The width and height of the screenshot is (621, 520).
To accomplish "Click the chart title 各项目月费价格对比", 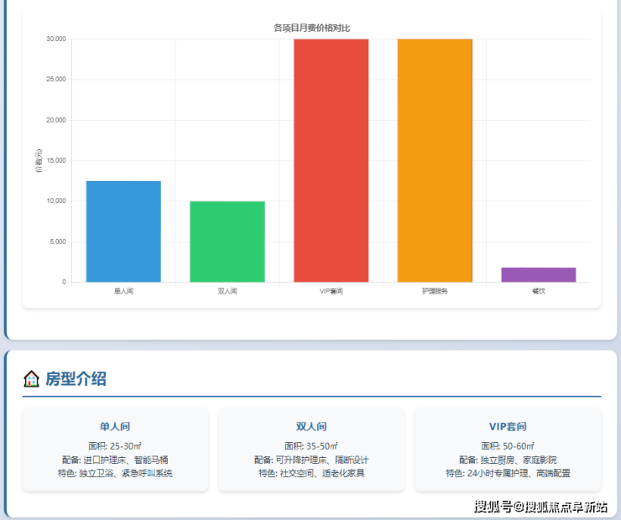I will coord(311,28).
